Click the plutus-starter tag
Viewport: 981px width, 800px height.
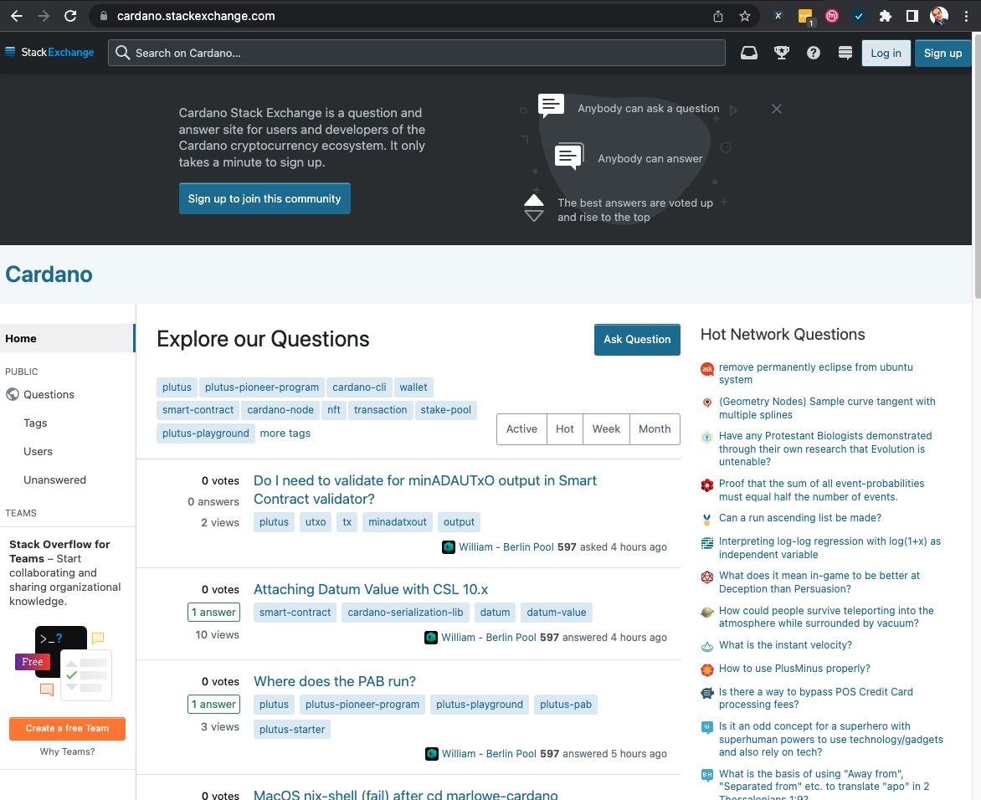point(292,730)
